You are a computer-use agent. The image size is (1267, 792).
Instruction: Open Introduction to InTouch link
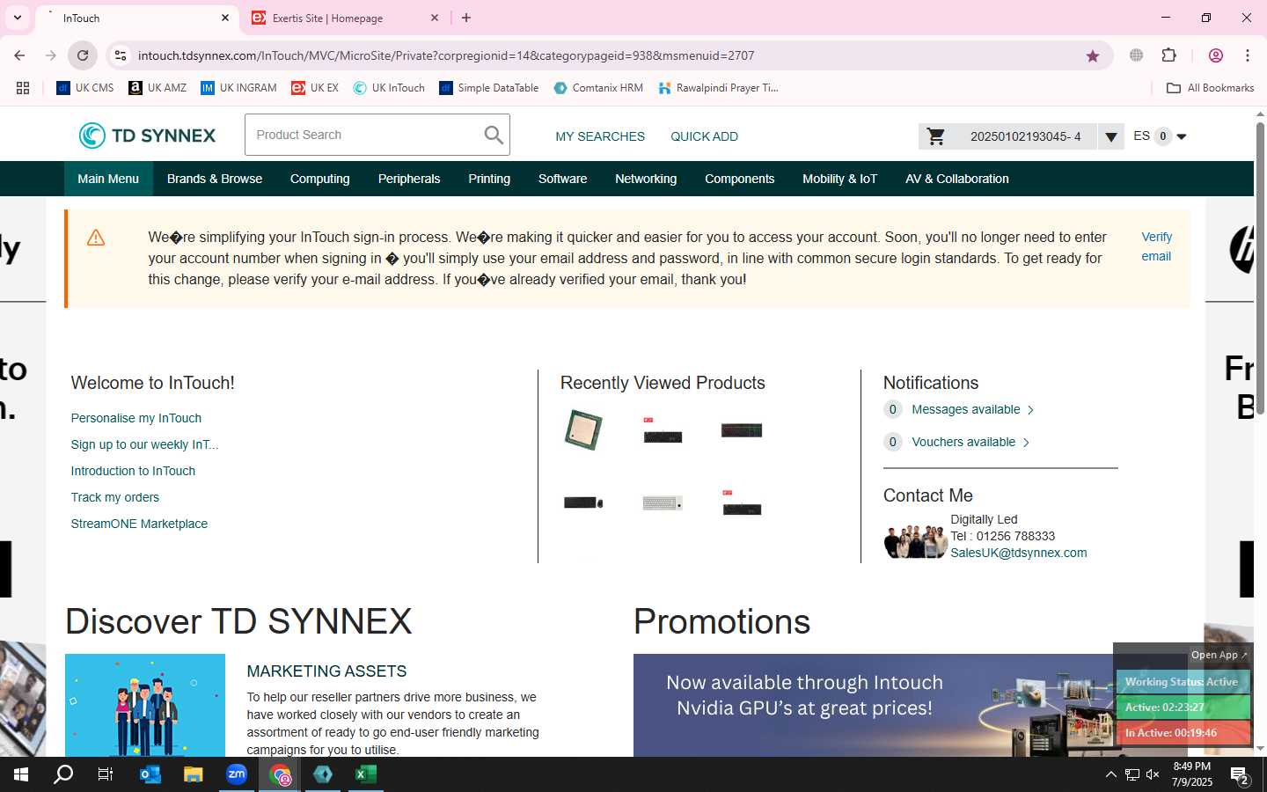133,471
